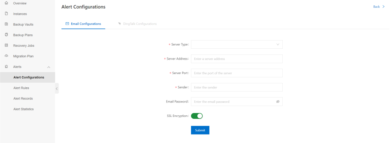Click the Server Address label

[177, 59]
